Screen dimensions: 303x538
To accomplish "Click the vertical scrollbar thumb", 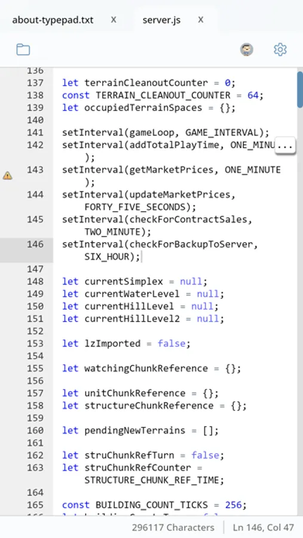I will (300, 90).
